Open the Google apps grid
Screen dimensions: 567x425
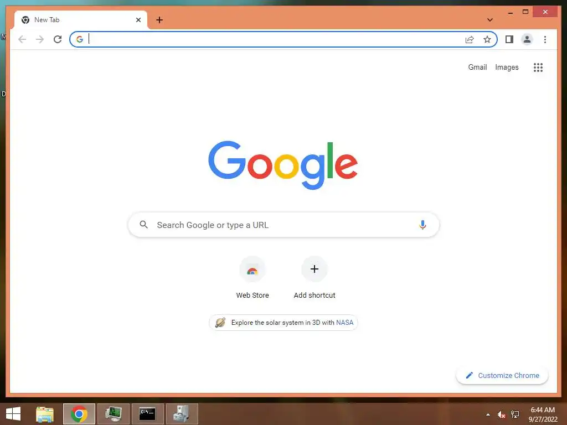click(538, 67)
